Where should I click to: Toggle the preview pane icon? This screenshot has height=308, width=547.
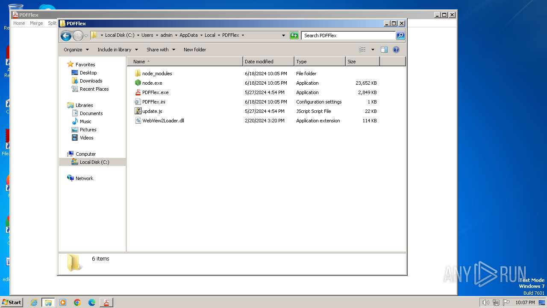pos(384,50)
